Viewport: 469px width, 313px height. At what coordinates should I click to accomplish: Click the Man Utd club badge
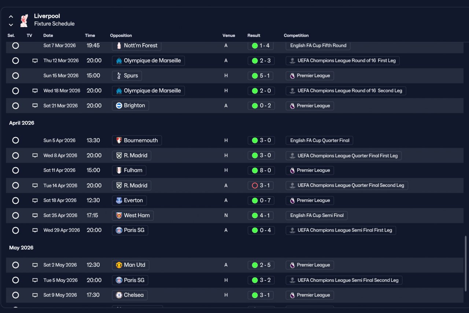(119, 265)
